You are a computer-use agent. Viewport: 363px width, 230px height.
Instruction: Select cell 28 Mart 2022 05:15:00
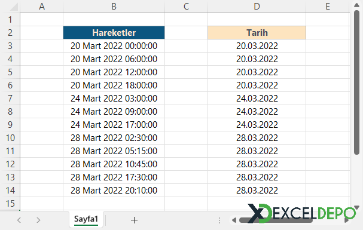114,151
